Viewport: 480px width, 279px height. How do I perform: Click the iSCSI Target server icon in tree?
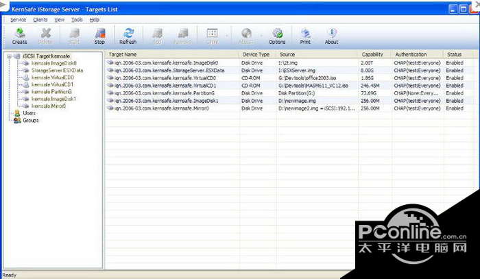pos(17,56)
